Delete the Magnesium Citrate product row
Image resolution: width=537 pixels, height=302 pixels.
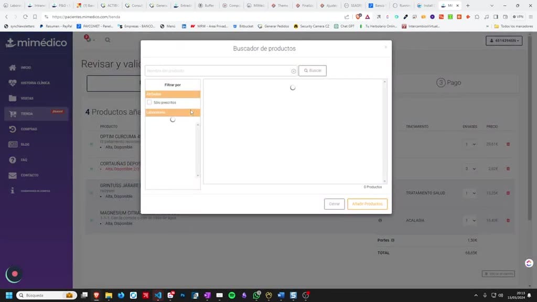[508, 221]
